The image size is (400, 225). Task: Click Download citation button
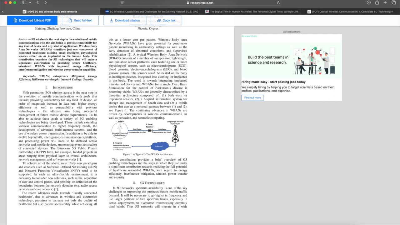125,20
